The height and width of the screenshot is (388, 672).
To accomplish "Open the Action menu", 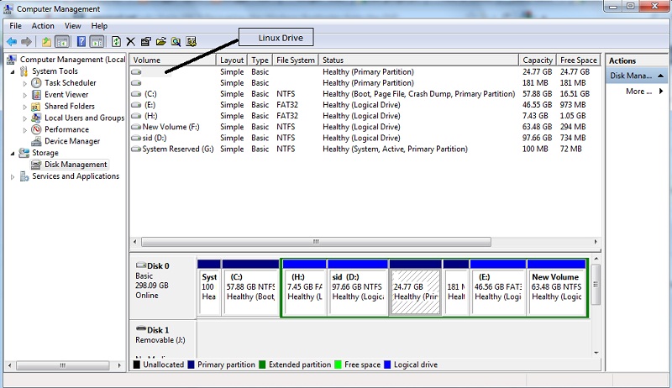I will point(43,26).
